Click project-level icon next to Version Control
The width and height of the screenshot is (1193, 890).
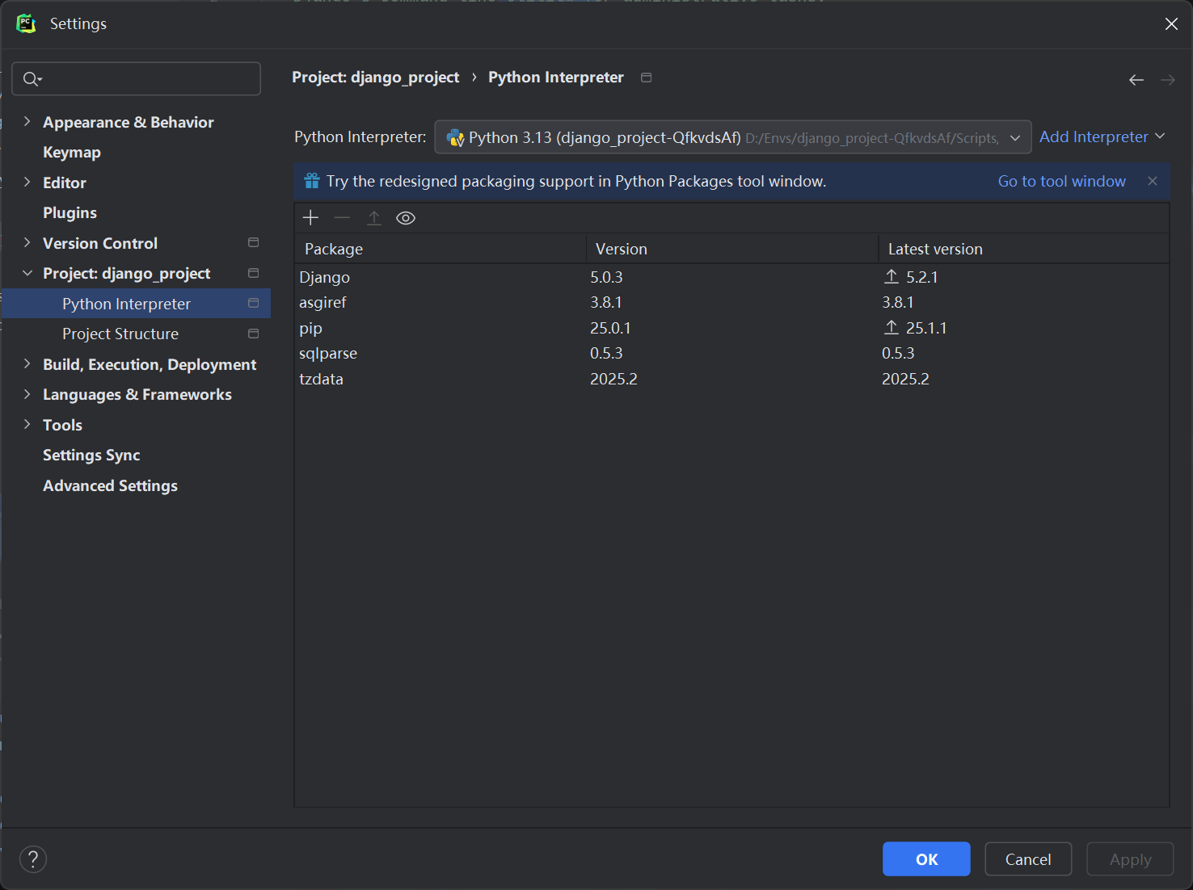coord(253,242)
